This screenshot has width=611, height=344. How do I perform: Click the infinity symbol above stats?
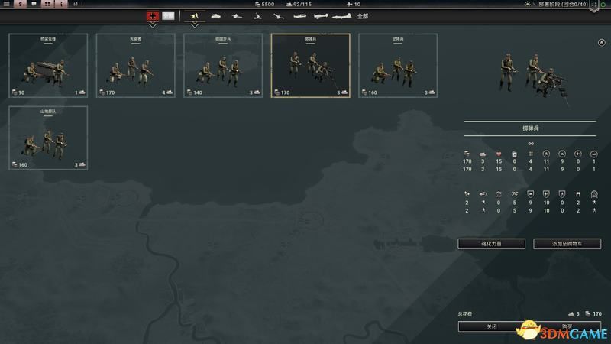530,144
